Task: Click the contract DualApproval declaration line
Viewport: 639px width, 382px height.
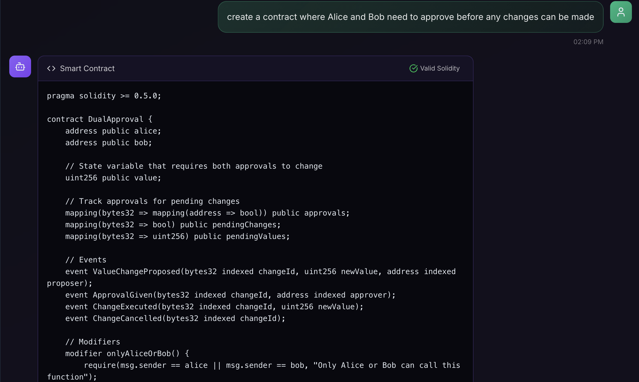Action: (x=100, y=119)
